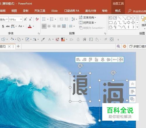Increase list indent level

tap(66, 19)
